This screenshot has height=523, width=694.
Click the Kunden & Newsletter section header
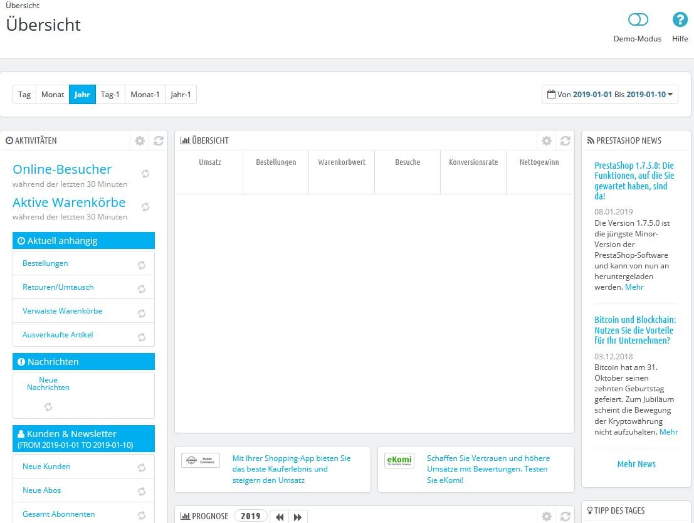(83, 438)
